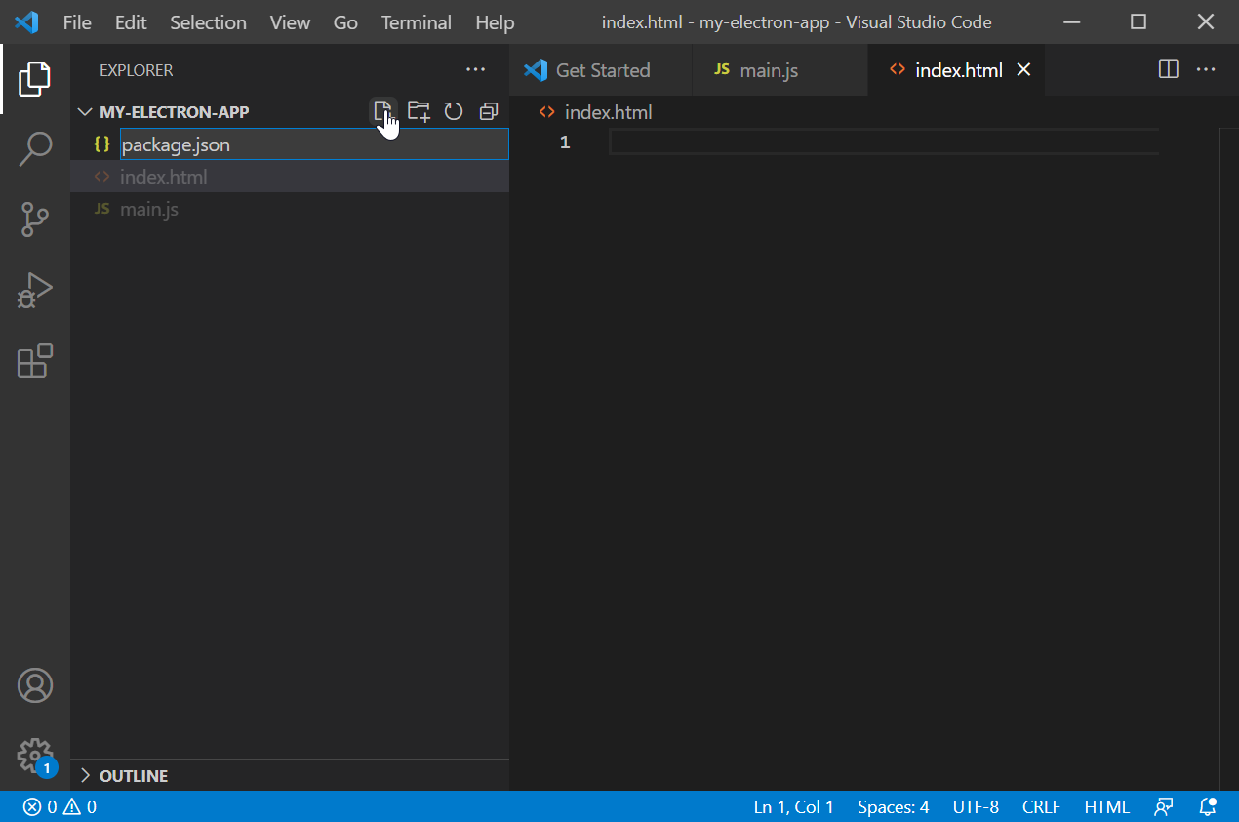The height and width of the screenshot is (822, 1239).
Task: Open the Edit menu
Action: pos(131,22)
